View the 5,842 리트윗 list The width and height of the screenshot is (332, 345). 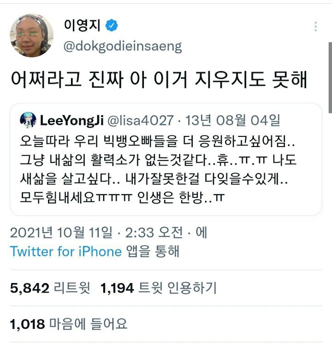[x=49, y=289]
